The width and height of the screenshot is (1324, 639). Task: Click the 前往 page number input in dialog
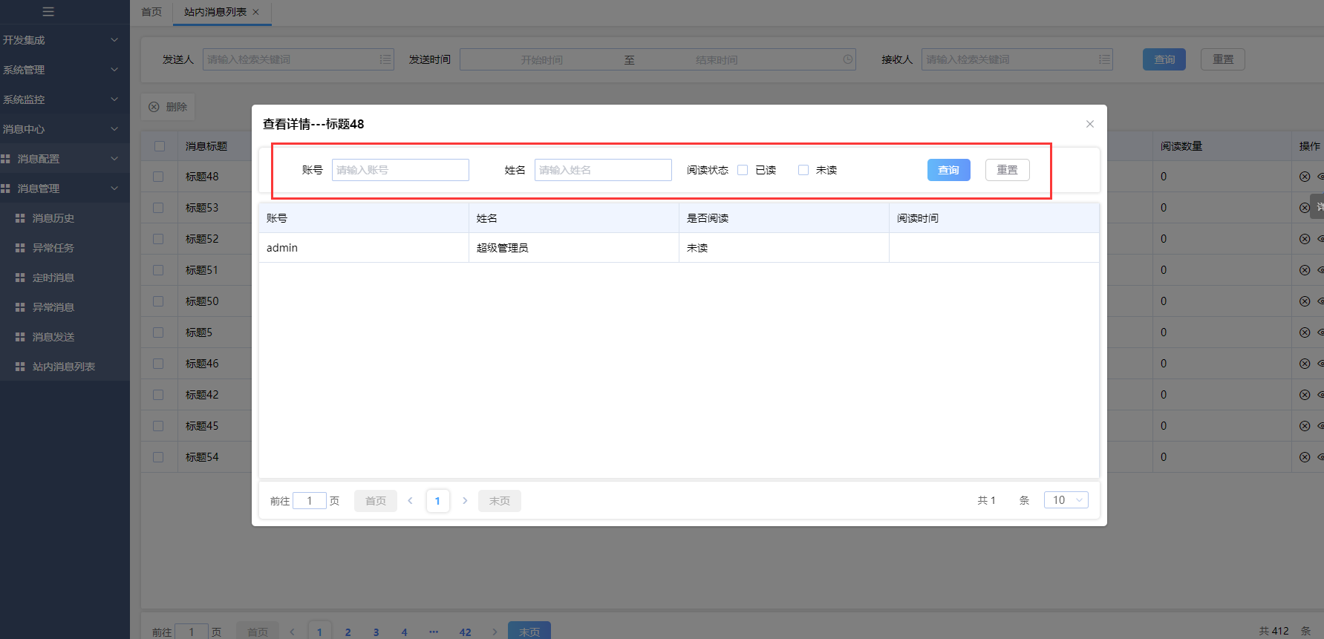tap(310, 500)
